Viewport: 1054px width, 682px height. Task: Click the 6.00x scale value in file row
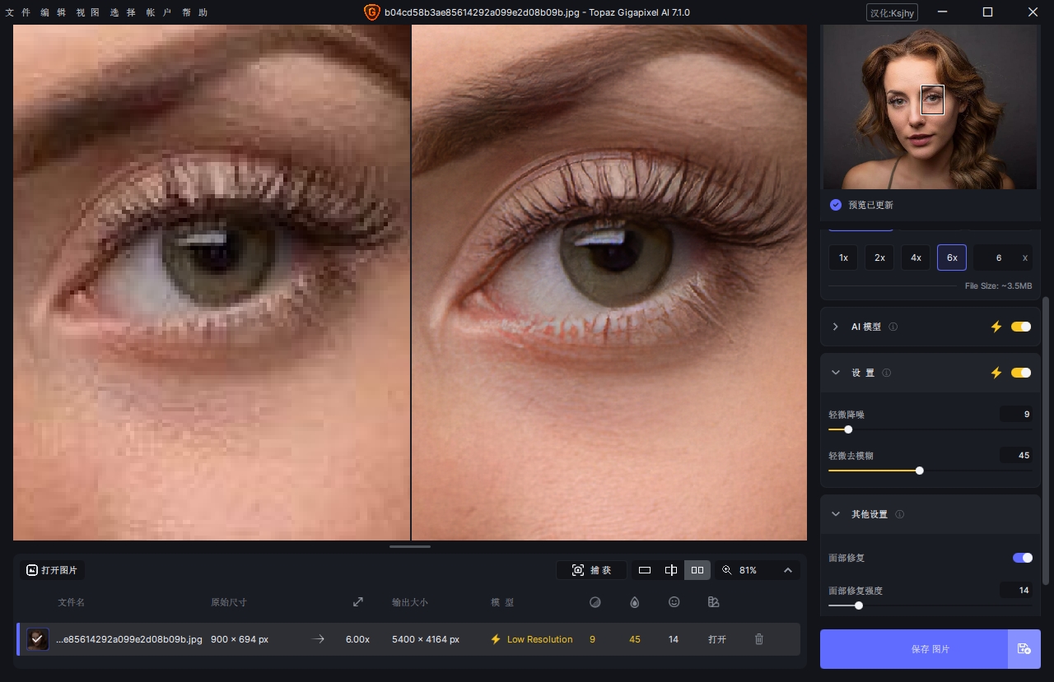(357, 639)
